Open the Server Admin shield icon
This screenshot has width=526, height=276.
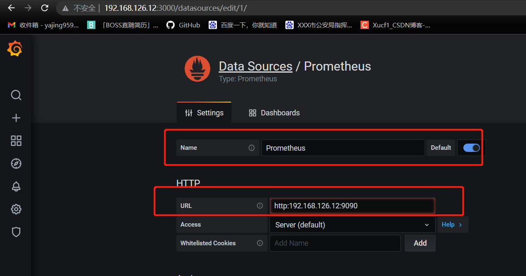(x=16, y=232)
